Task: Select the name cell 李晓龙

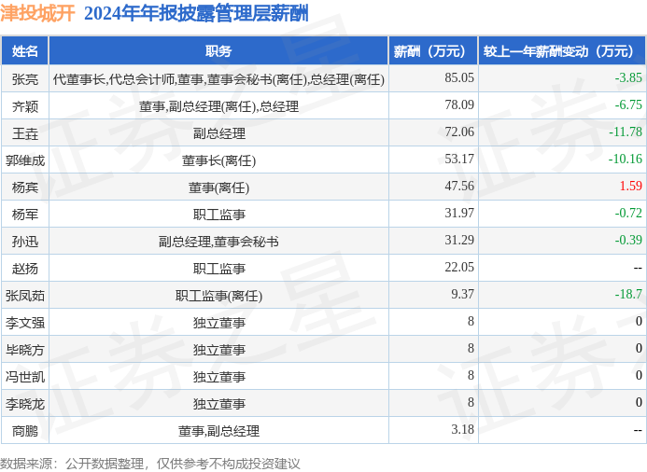Action: (x=25, y=404)
